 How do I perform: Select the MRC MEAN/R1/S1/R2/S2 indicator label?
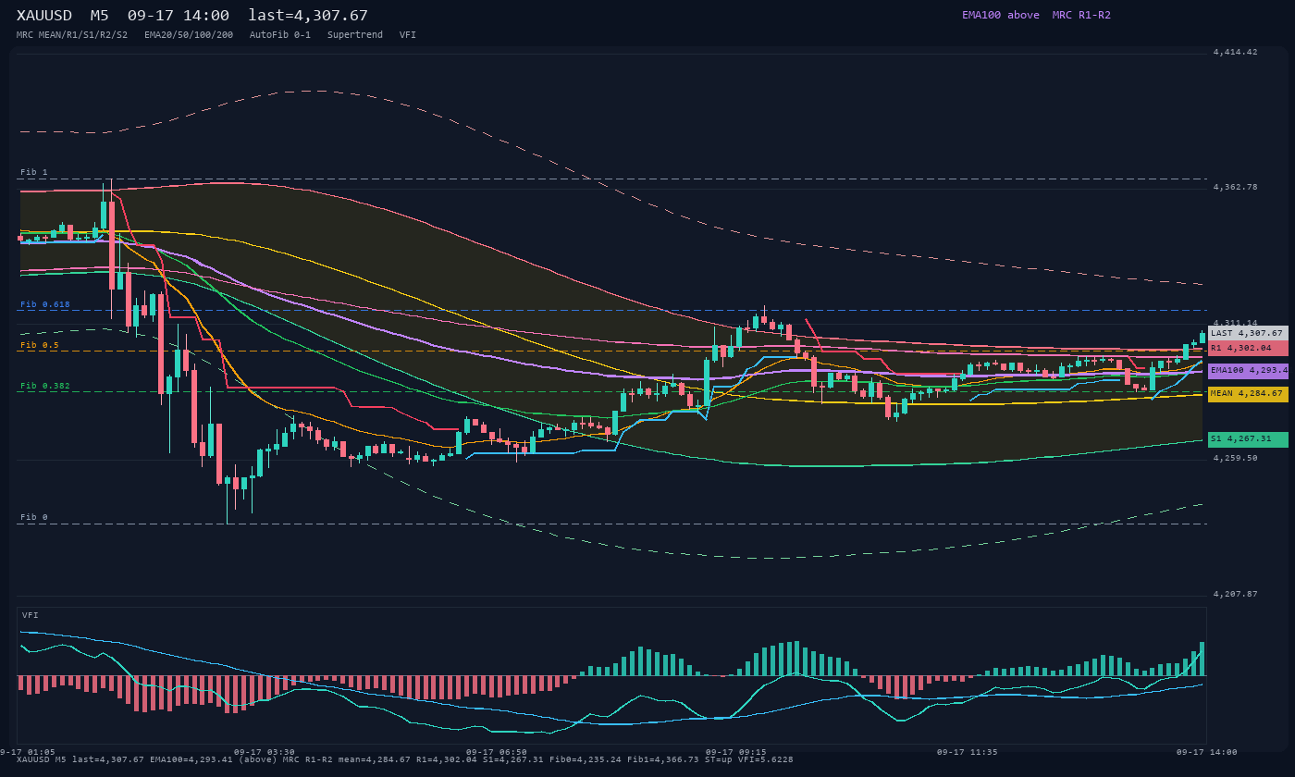coord(72,35)
